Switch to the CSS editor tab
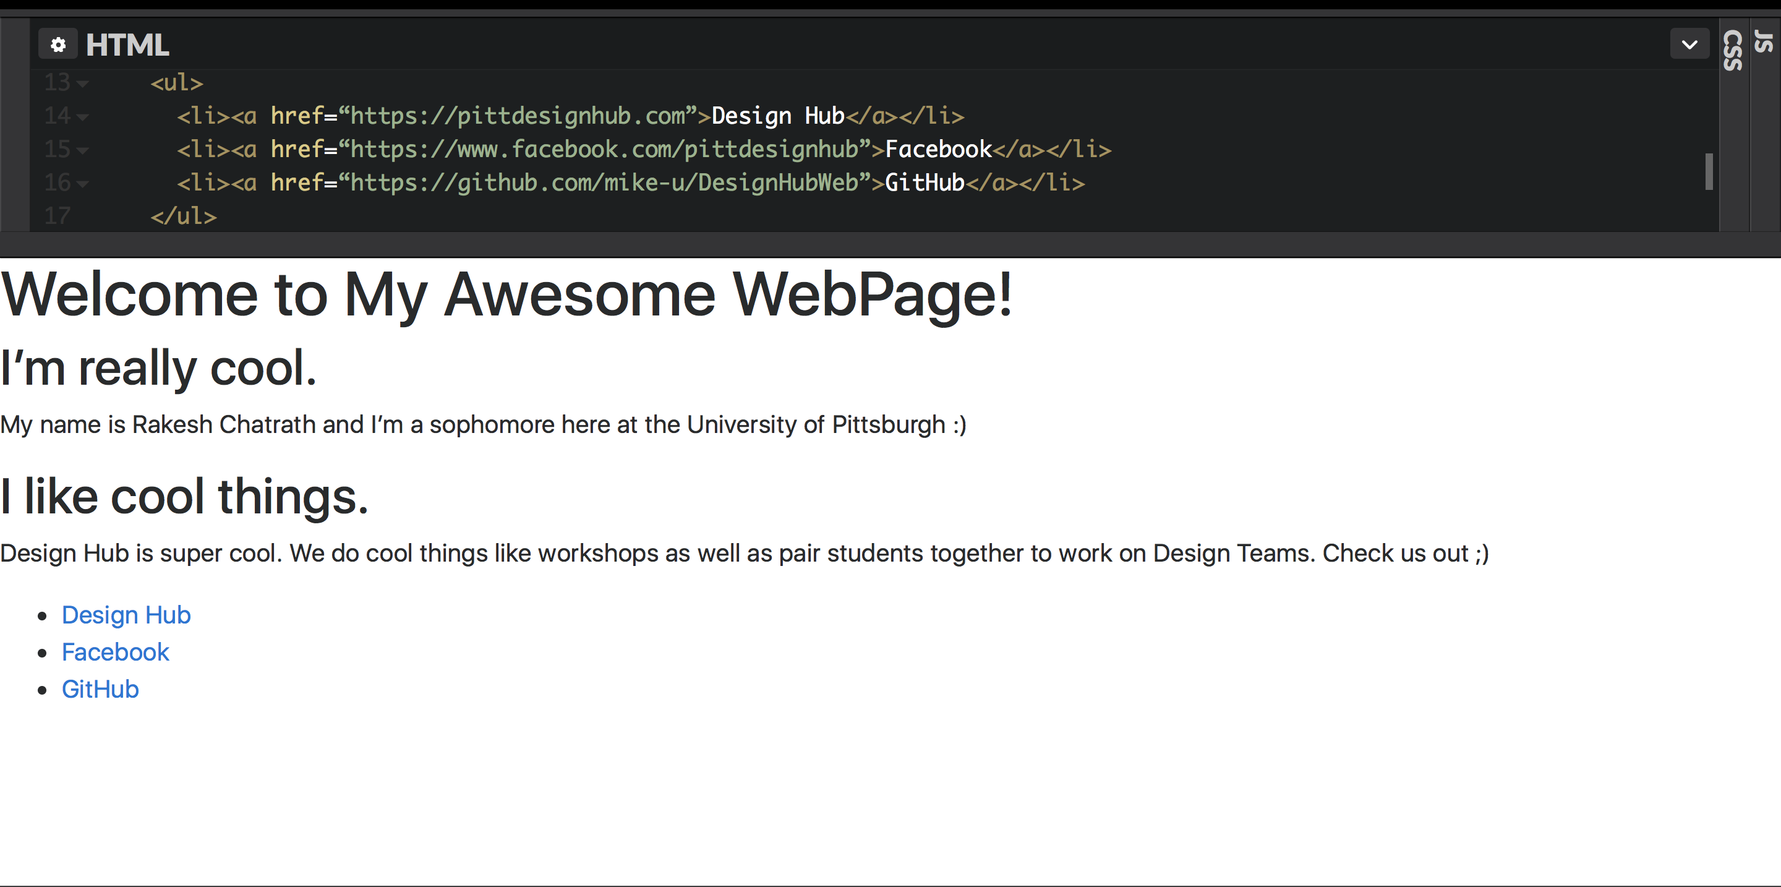This screenshot has height=887, width=1781. pos(1734,51)
